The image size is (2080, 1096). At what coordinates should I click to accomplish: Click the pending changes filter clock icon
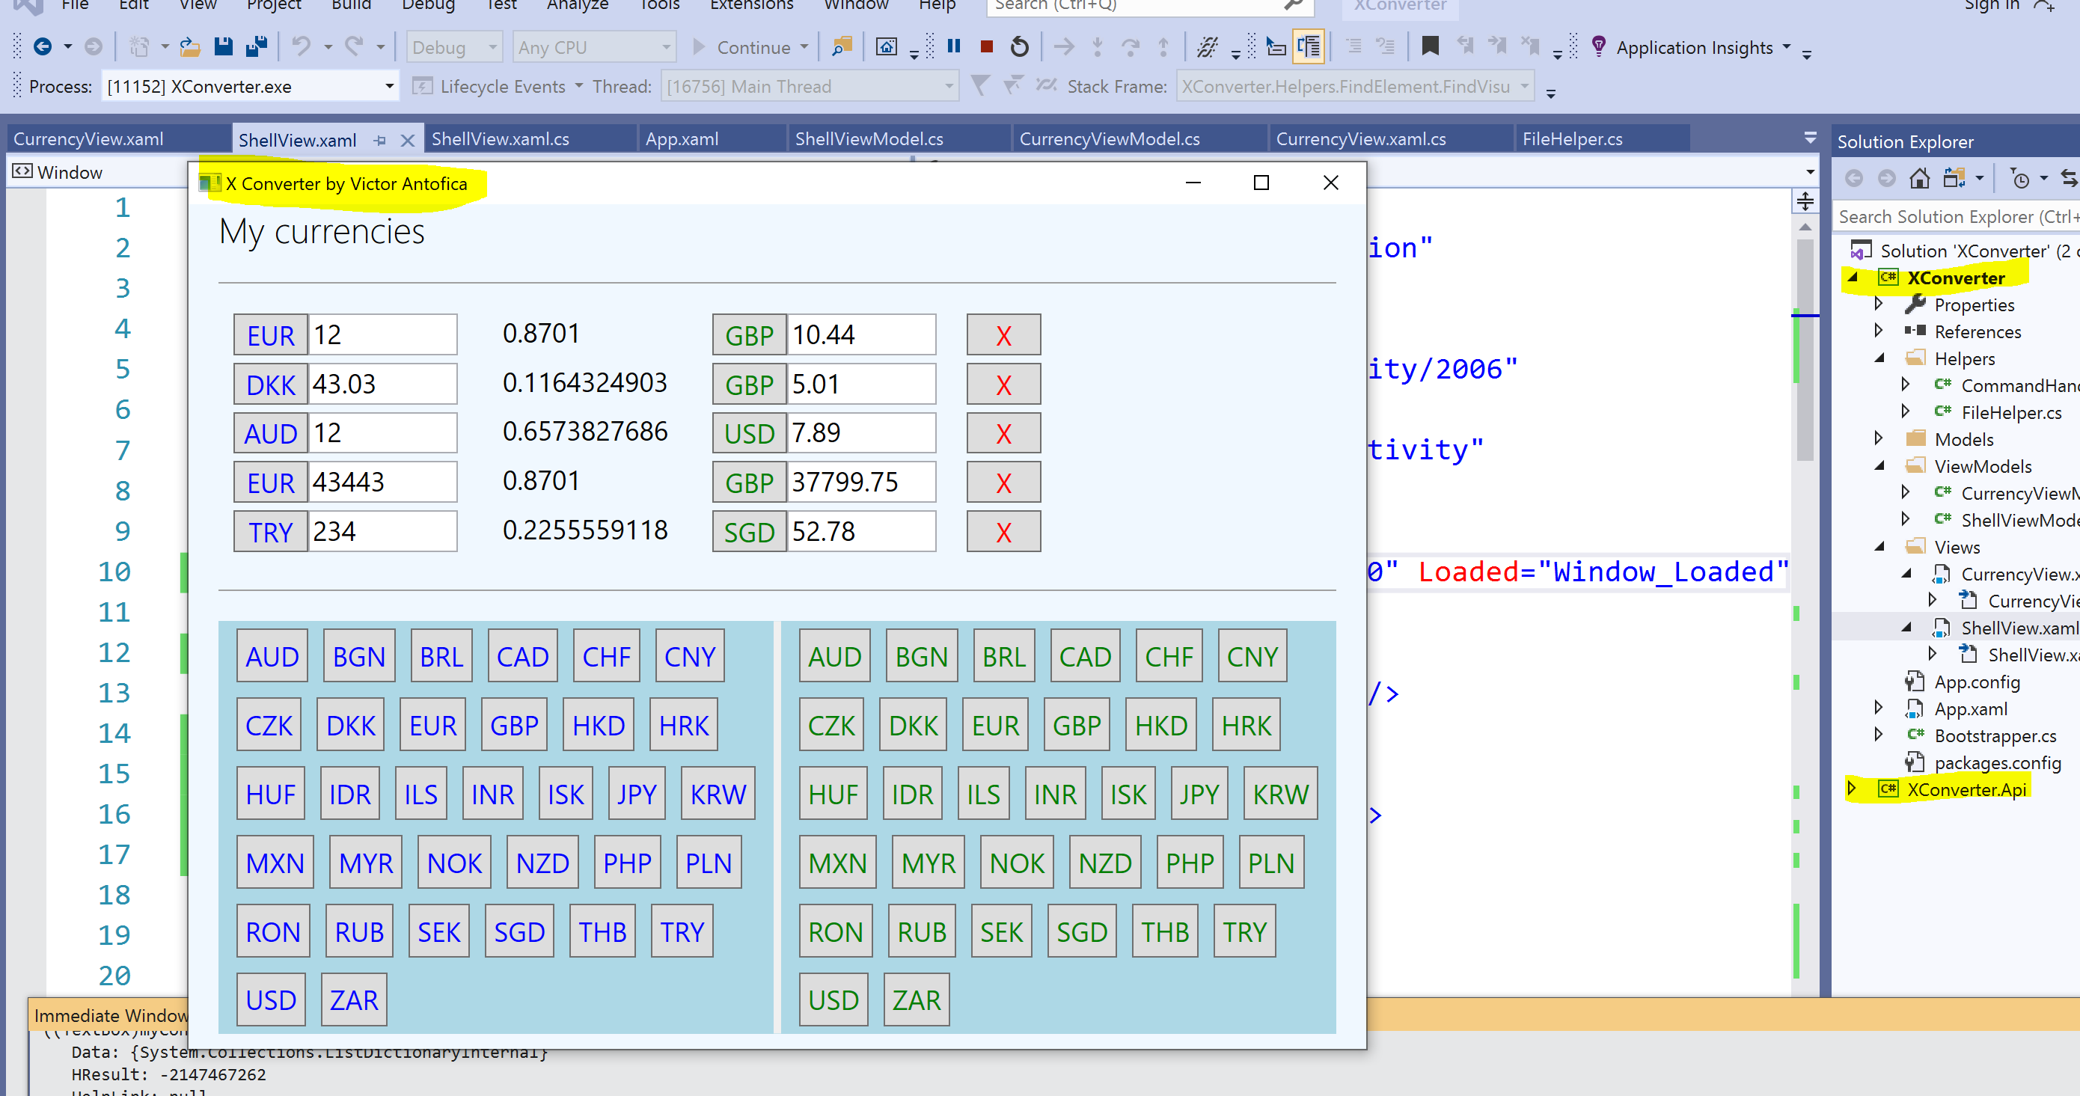(x=2019, y=178)
